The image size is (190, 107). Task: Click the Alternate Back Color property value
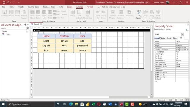pos(182,50)
